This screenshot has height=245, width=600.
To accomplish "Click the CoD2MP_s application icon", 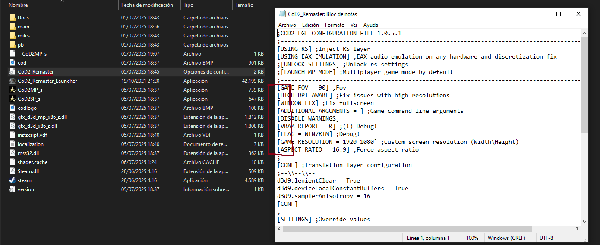I will coord(13,90).
